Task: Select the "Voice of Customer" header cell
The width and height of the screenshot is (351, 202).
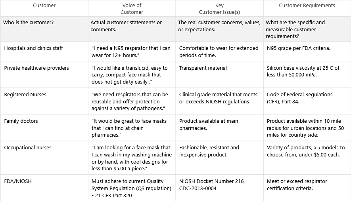Action: pyautogui.click(x=132, y=9)
